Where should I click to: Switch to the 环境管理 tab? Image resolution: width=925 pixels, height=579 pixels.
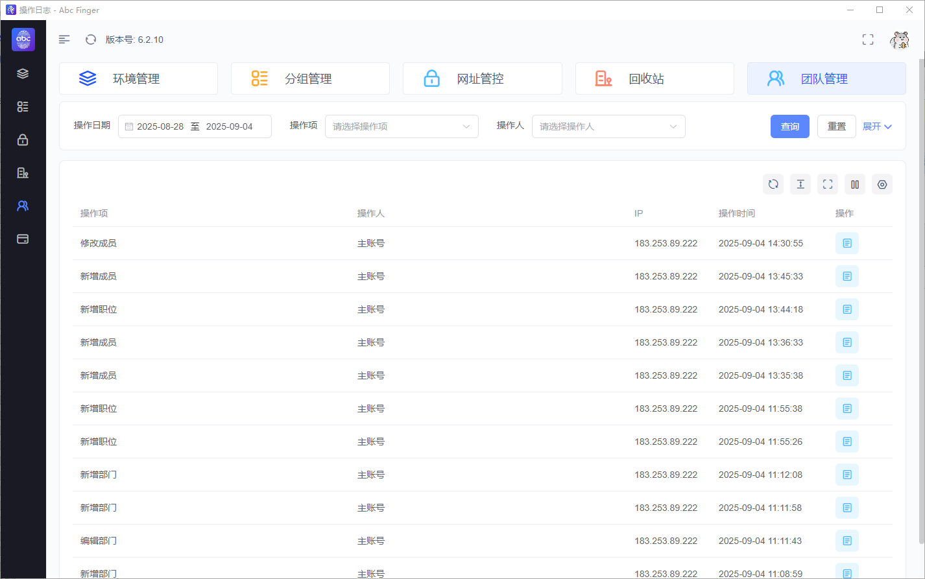point(138,78)
